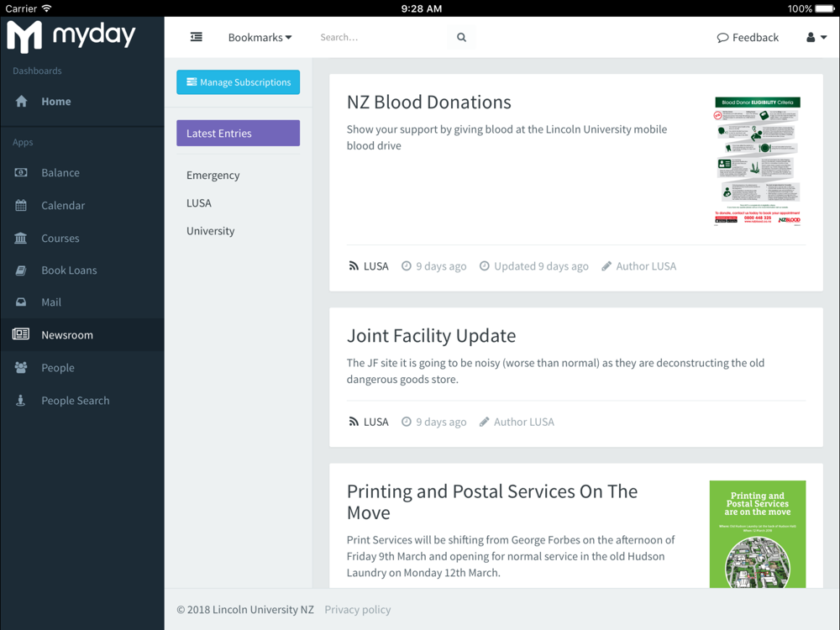Toggle the sidebar hamburger menu icon

197,37
